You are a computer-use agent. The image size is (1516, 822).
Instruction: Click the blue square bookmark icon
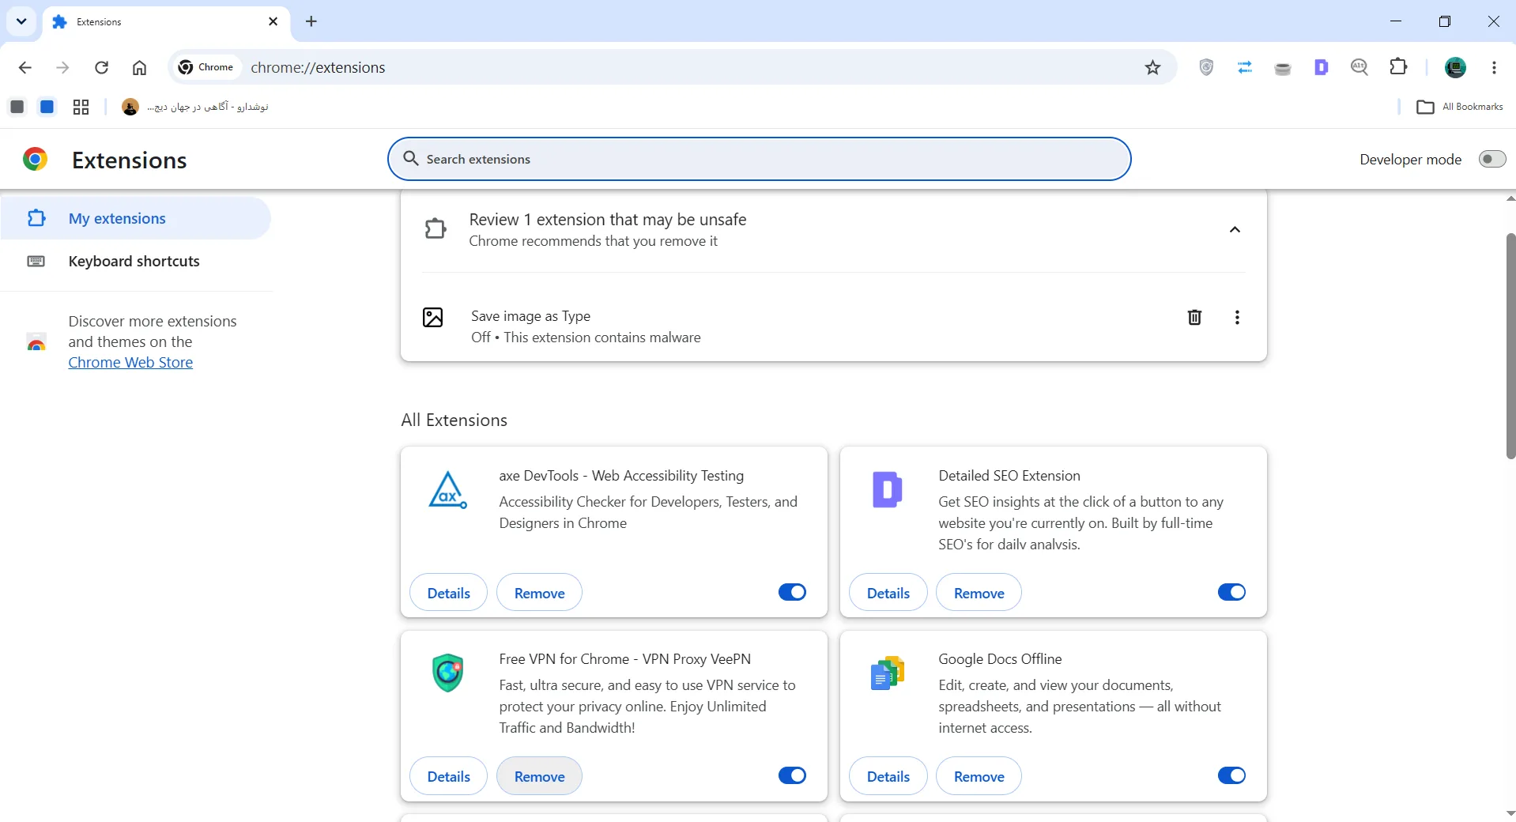point(47,107)
